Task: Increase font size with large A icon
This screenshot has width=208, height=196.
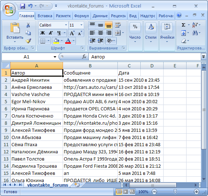Action: 72,33
